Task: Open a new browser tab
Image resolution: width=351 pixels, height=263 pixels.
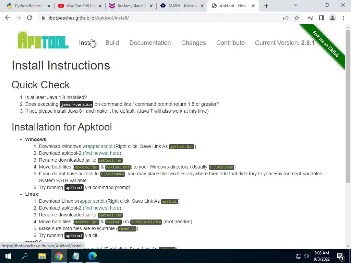Action: (x=266, y=6)
